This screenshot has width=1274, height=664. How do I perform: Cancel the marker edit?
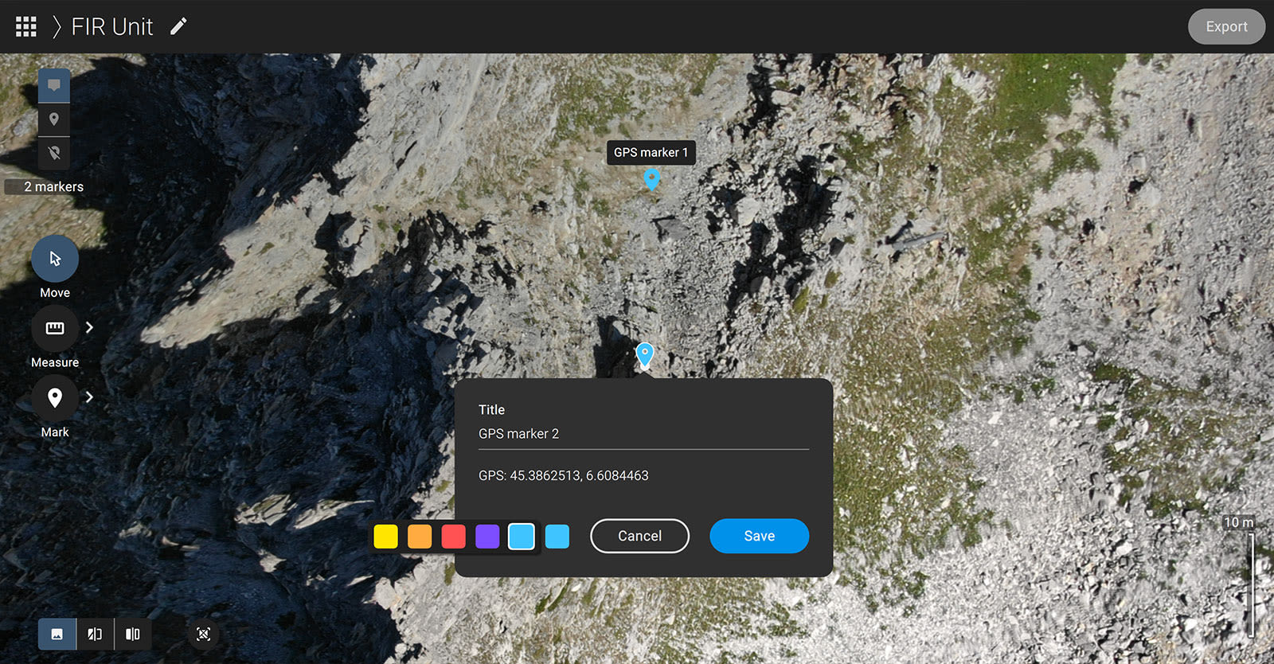coord(639,536)
